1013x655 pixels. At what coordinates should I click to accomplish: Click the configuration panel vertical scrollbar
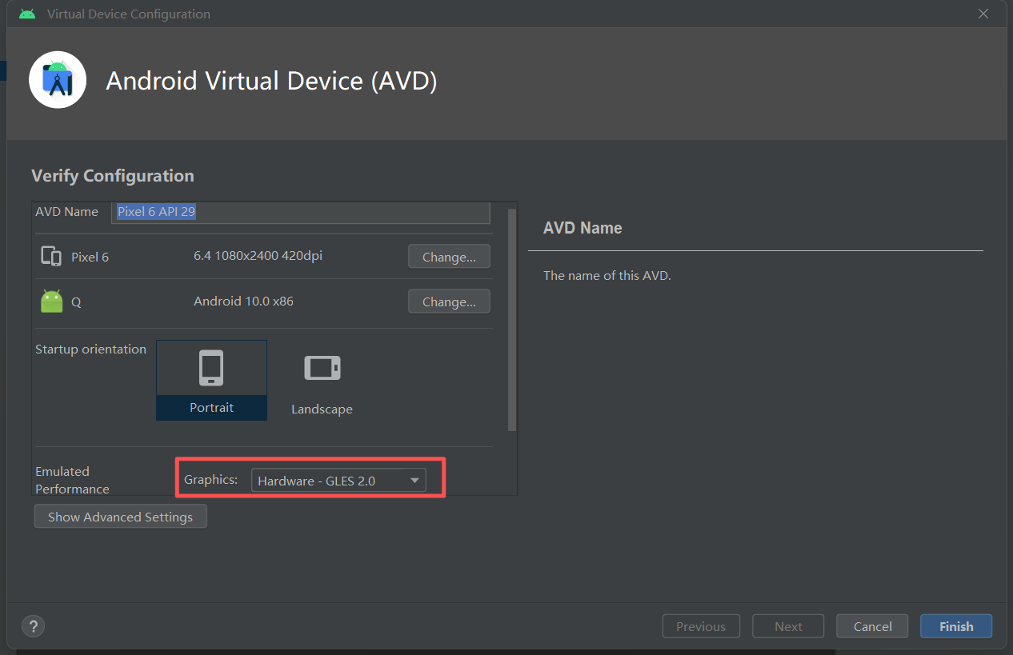pyautogui.click(x=512, y=320)
